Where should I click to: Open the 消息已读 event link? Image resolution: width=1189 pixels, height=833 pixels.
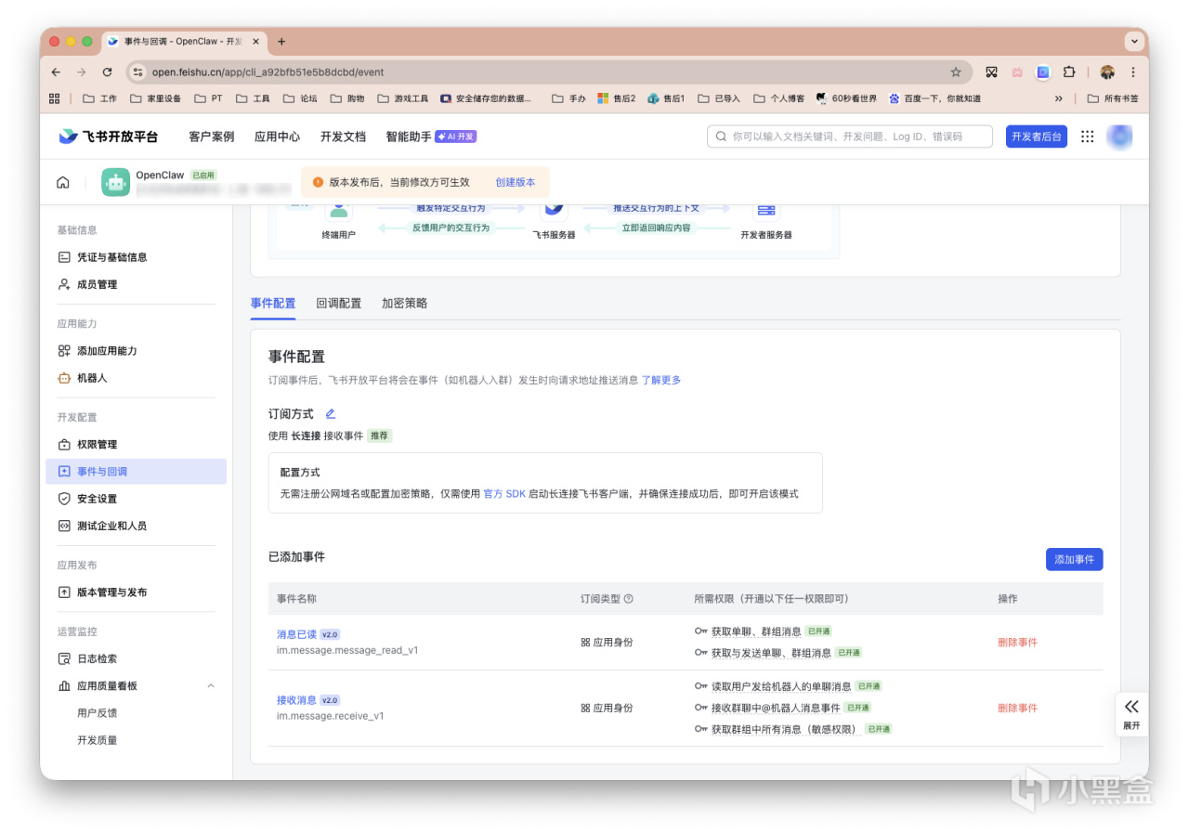[296, 634]
